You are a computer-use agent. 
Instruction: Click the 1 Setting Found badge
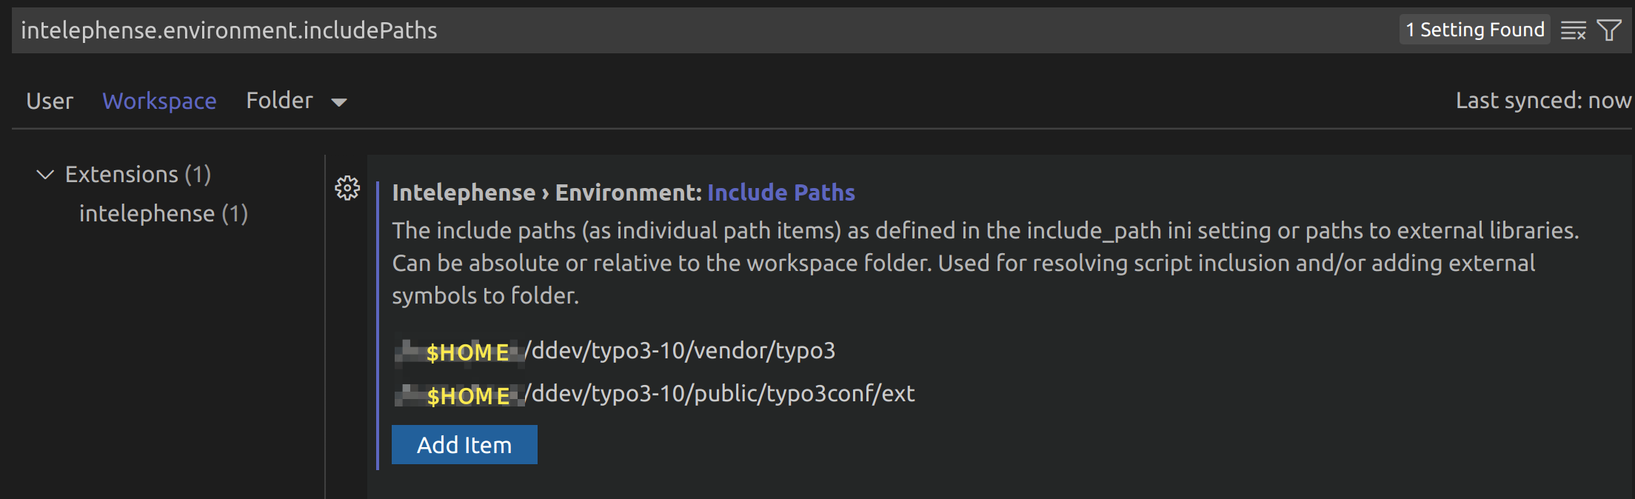[x=1474, y=30]
